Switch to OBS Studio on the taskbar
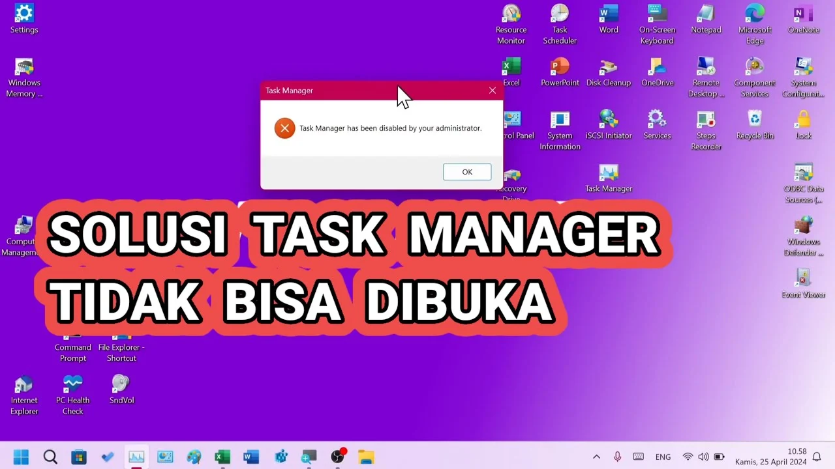Image resolution: width=835 pixels, height=469 pixels. click(337, 457)
